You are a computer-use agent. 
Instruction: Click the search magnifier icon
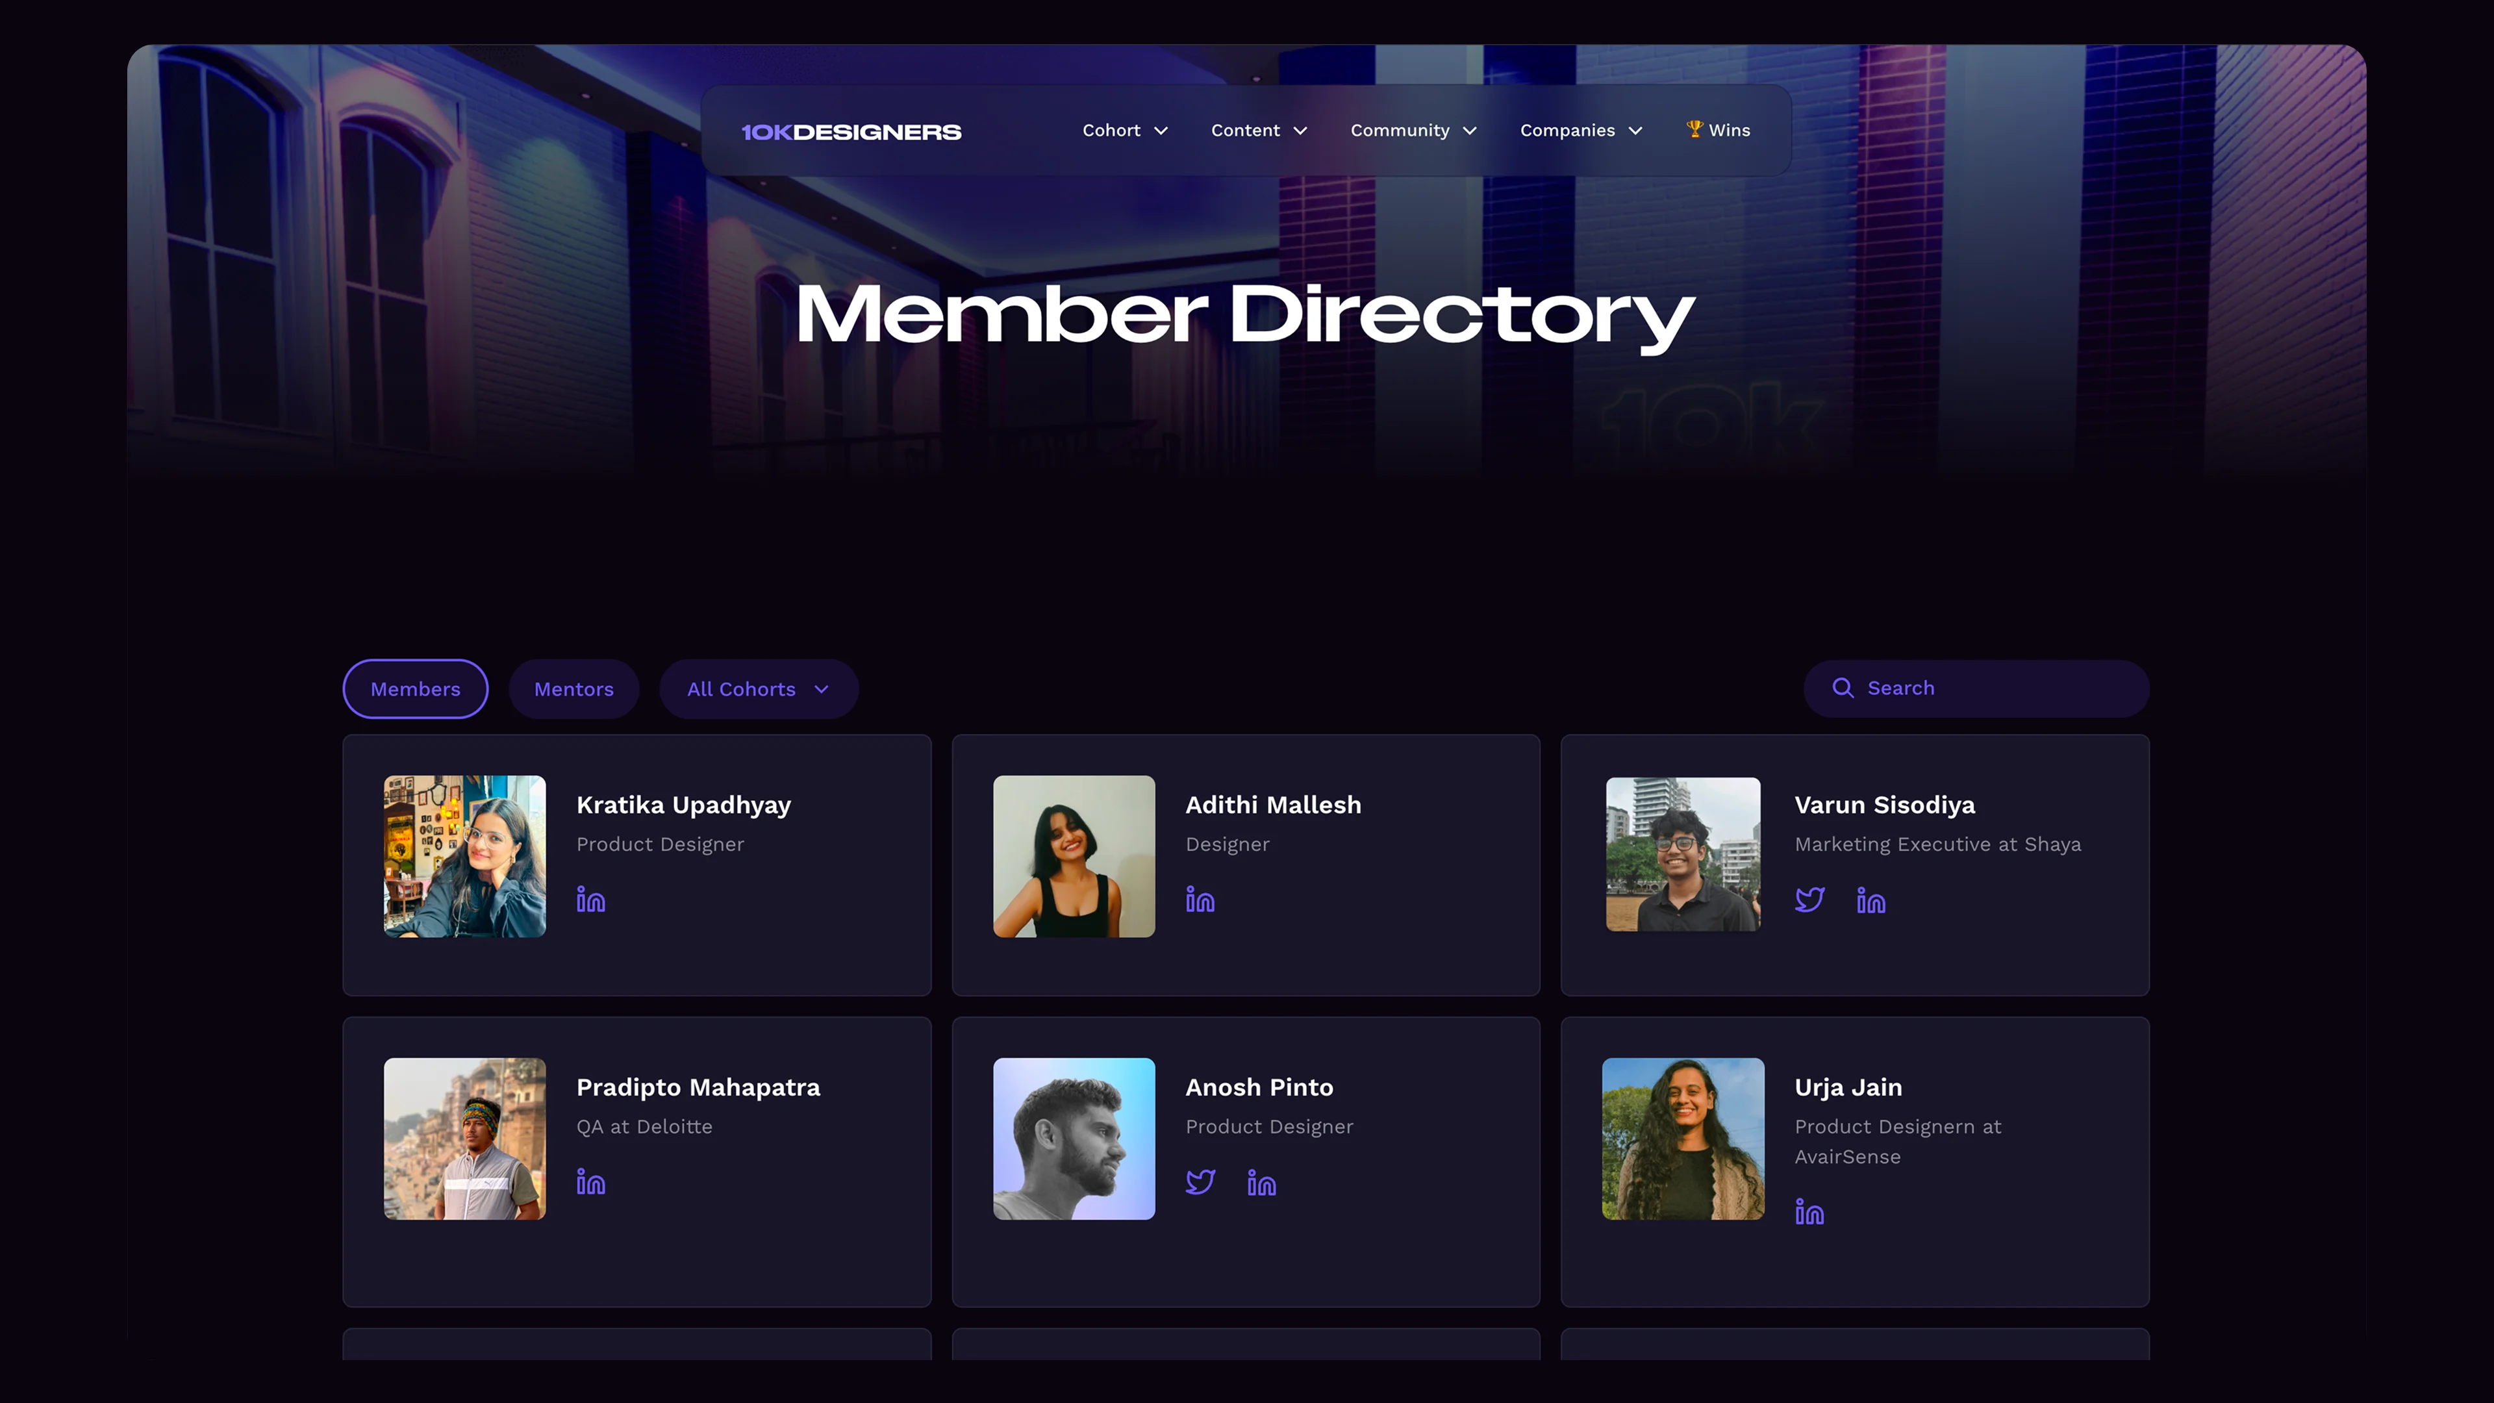click(1843, 689)
